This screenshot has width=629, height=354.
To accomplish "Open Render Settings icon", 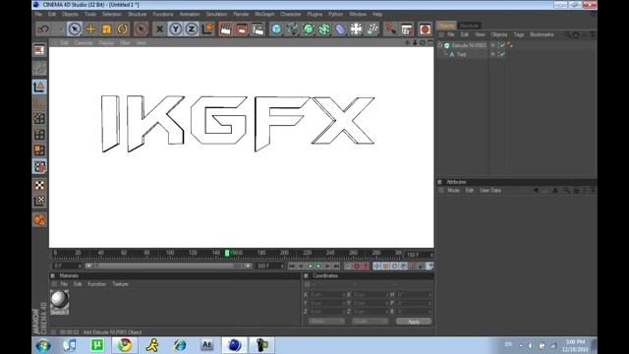I will pos(257,29).
